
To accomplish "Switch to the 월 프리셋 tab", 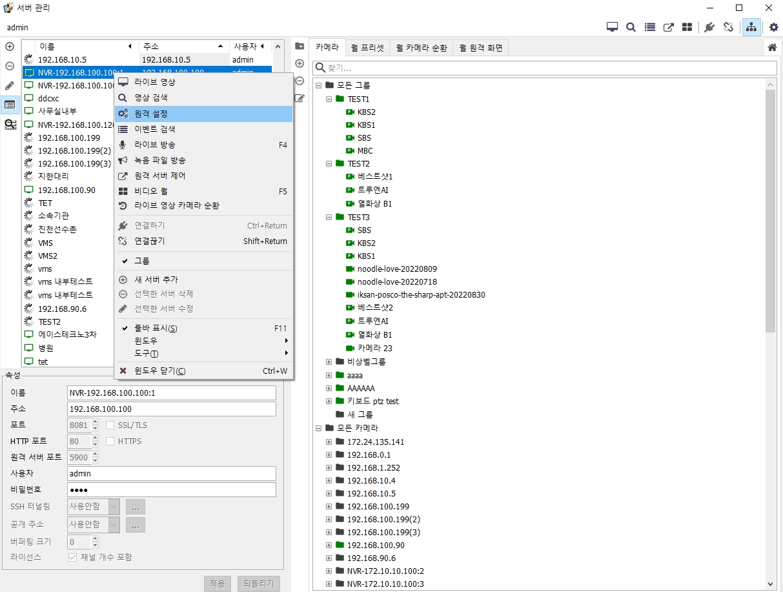I will coord(367,48).
